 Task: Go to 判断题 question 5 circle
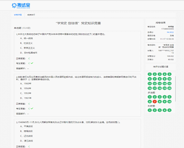tap(169, 110)
